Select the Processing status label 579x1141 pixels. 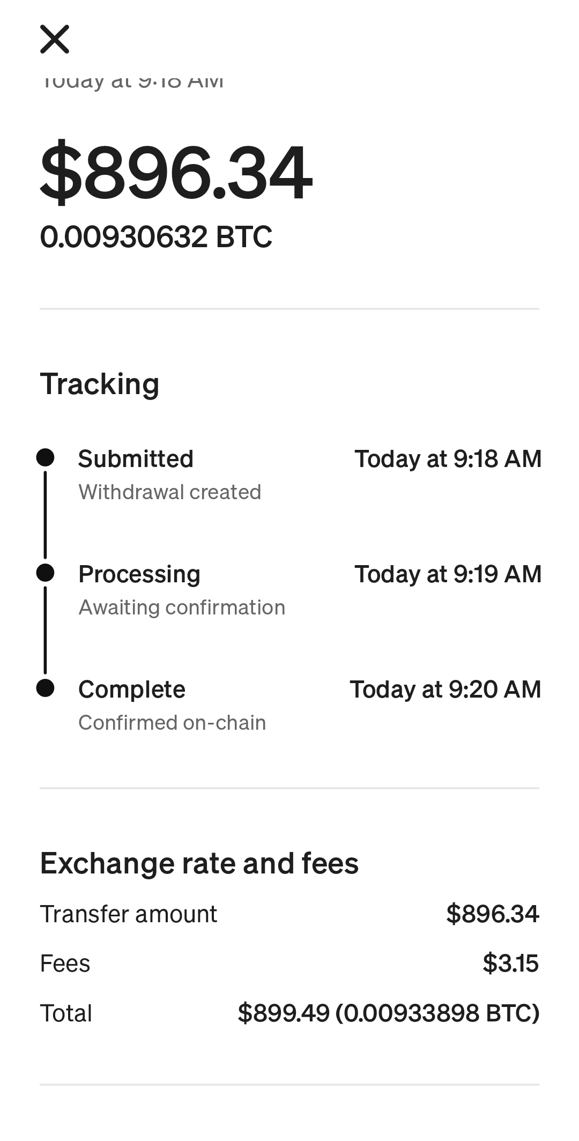tap(139, 574)
